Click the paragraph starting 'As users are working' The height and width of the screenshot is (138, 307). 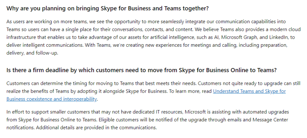(x=153, y=37)
